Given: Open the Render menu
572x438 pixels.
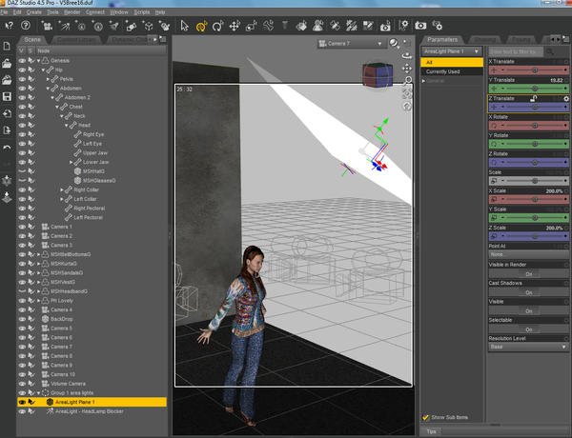Looking at the screenshot, I should pos(73,12).
